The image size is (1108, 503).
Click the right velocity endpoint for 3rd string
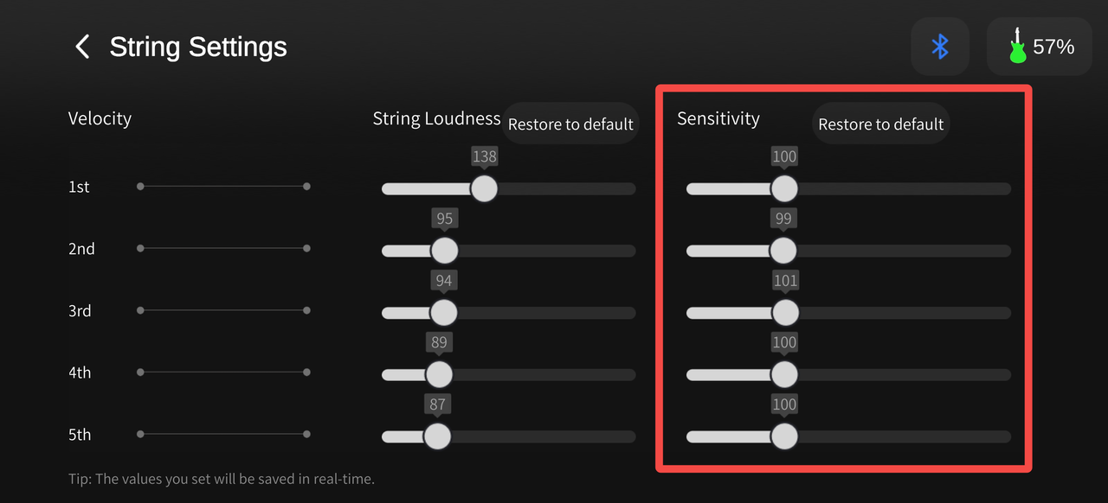(x=306, y=310)
